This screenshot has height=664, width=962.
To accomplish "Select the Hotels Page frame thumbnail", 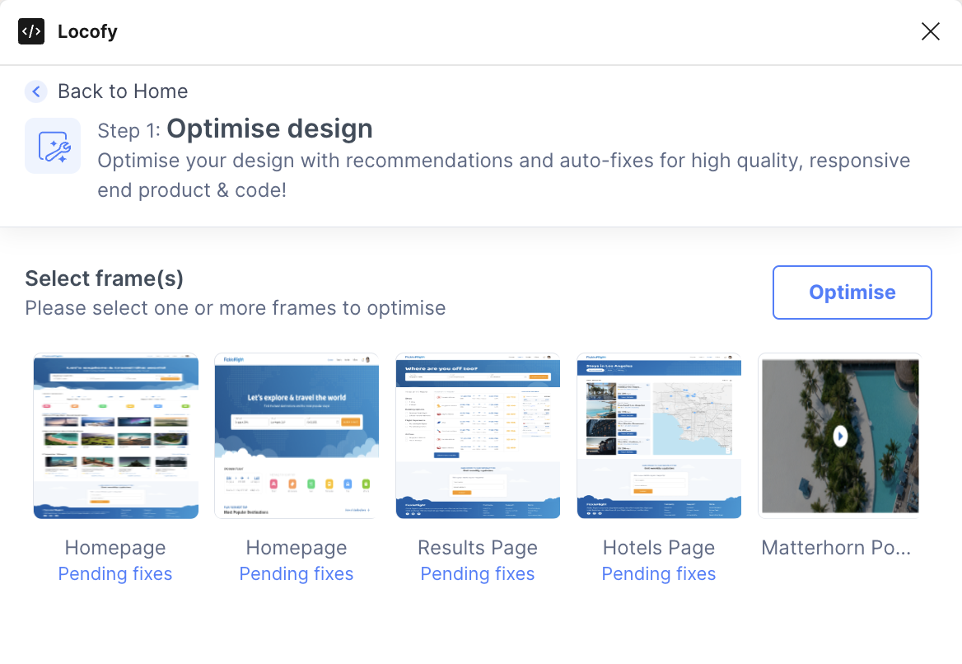I will click(x=659, y=436).
